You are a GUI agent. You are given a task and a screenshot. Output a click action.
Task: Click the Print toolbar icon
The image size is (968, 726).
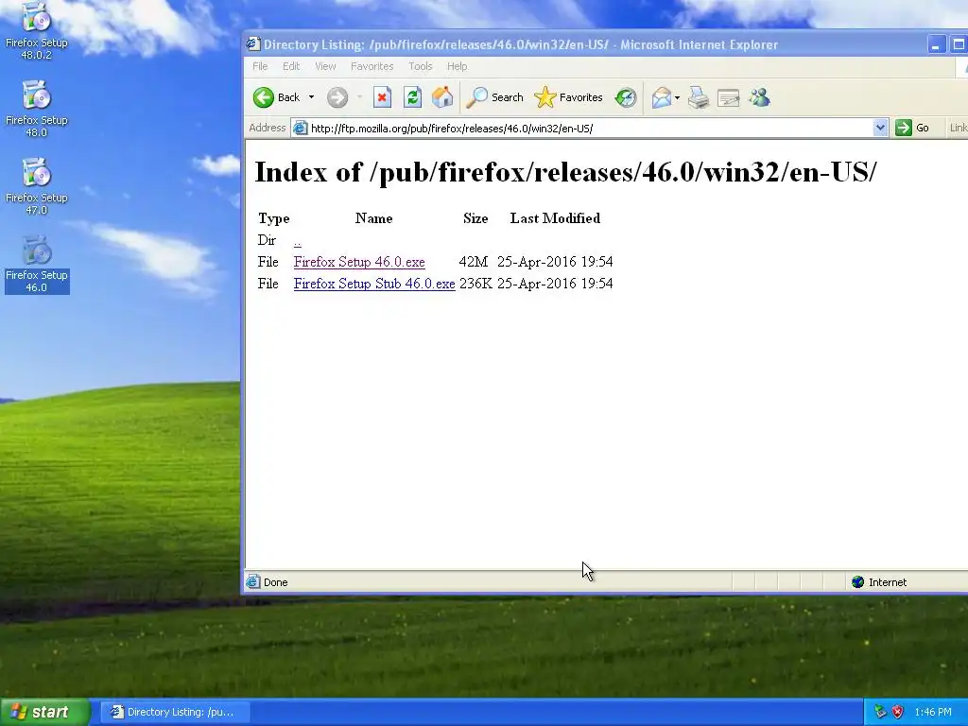pos(699,97)
